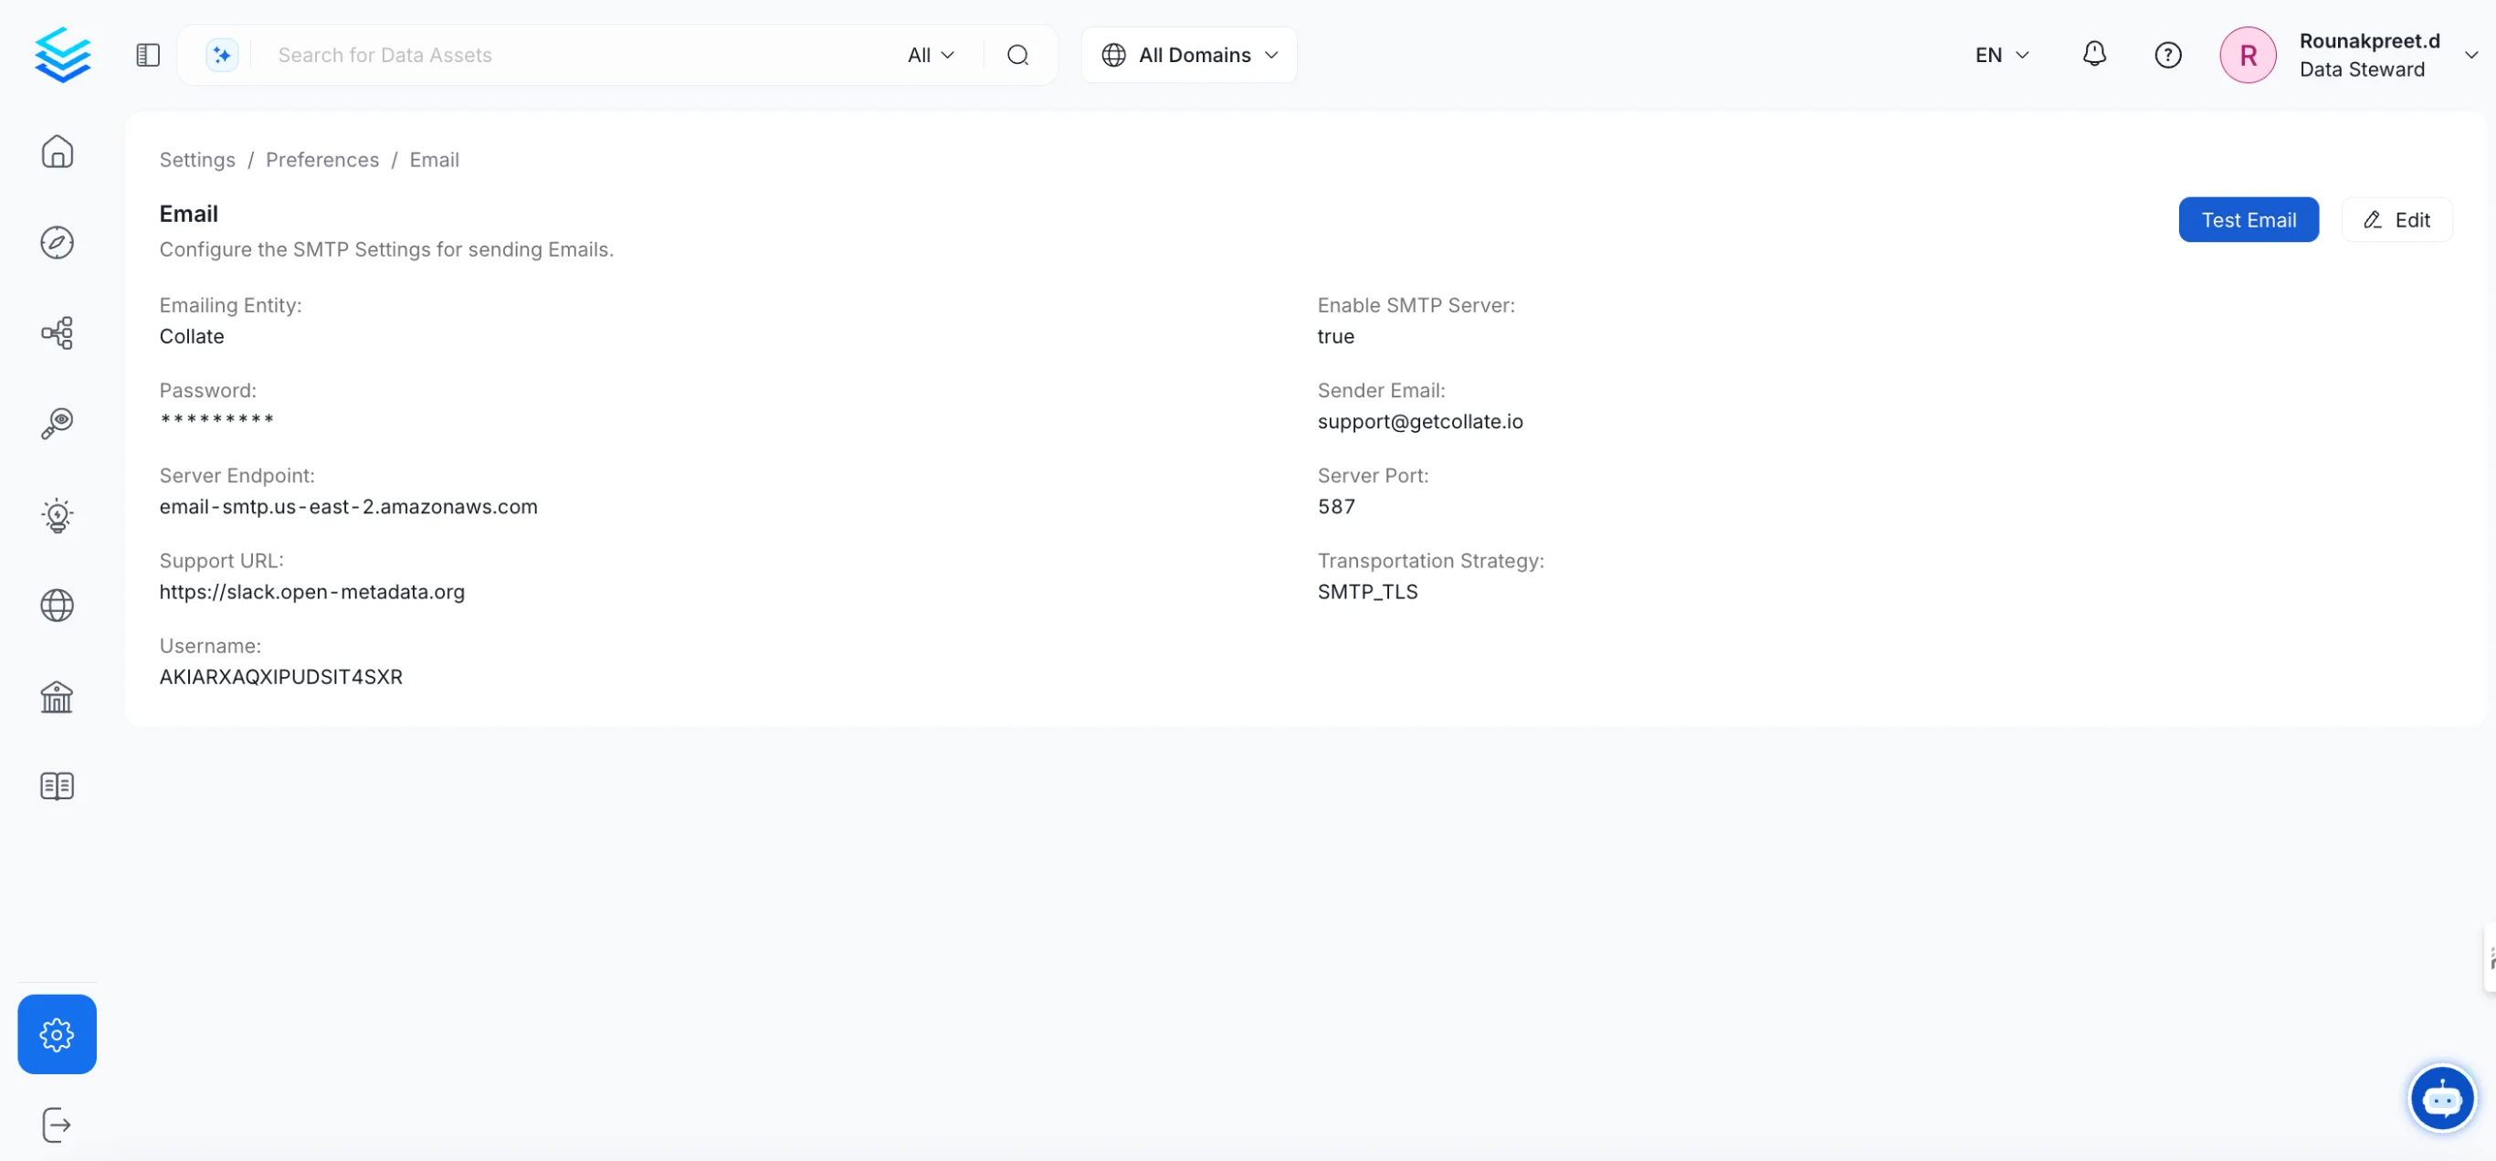Click the Edit button
2496x1161 pixels.
coord(2396,220)
